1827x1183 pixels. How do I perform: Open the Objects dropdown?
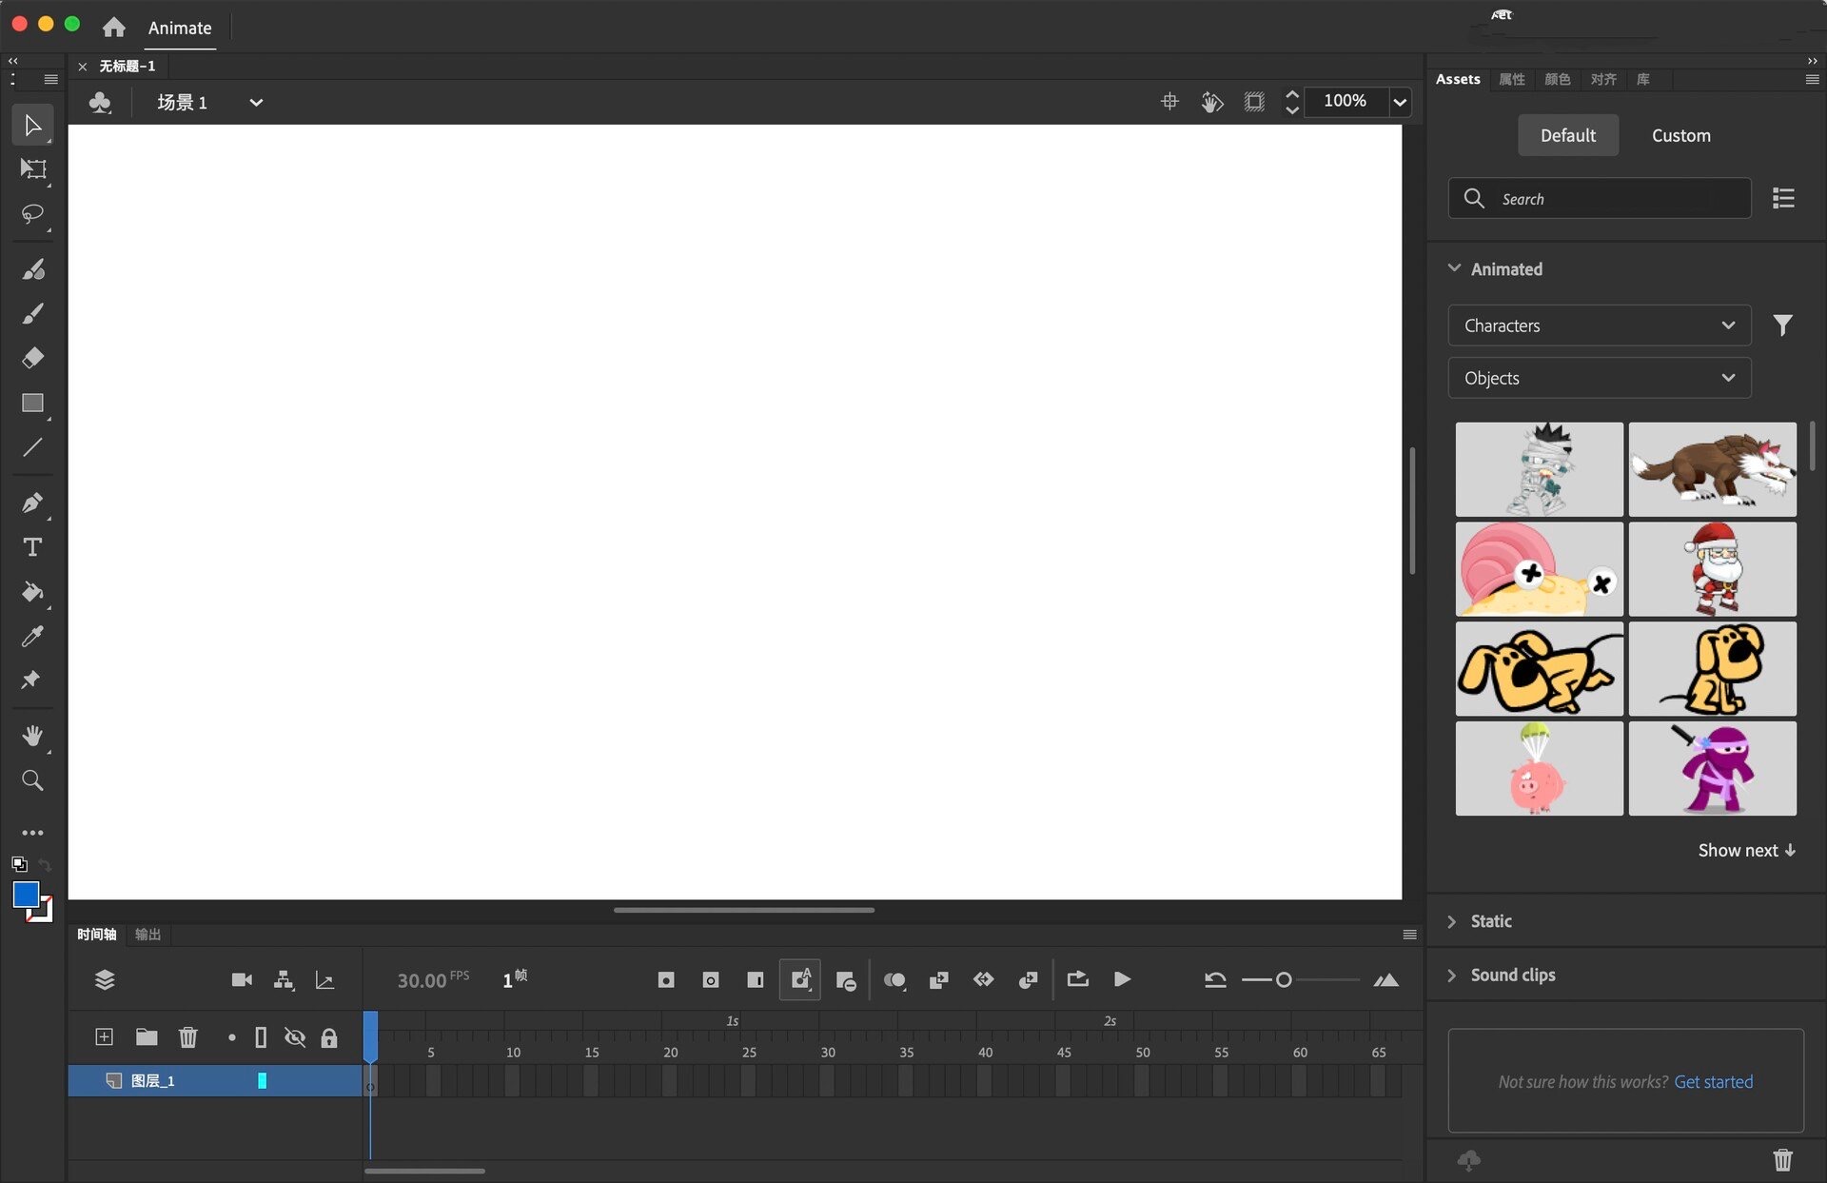1599,378
